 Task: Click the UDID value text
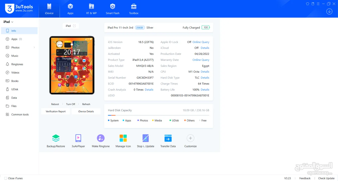point(190,96)
